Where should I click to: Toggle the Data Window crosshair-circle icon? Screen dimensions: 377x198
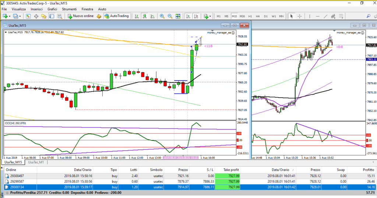(x=36, y=16)
